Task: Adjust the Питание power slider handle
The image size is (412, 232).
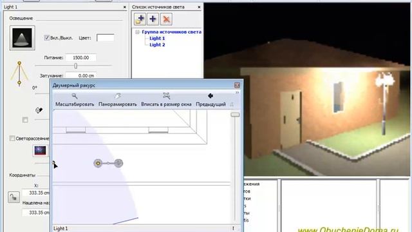Action: coord(76,66)
